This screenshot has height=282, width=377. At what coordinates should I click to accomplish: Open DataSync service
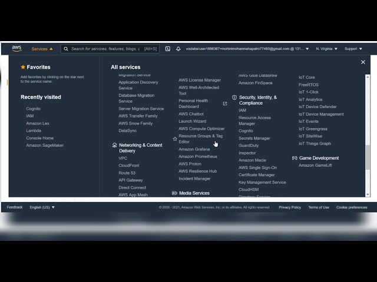tap(127, 130)
